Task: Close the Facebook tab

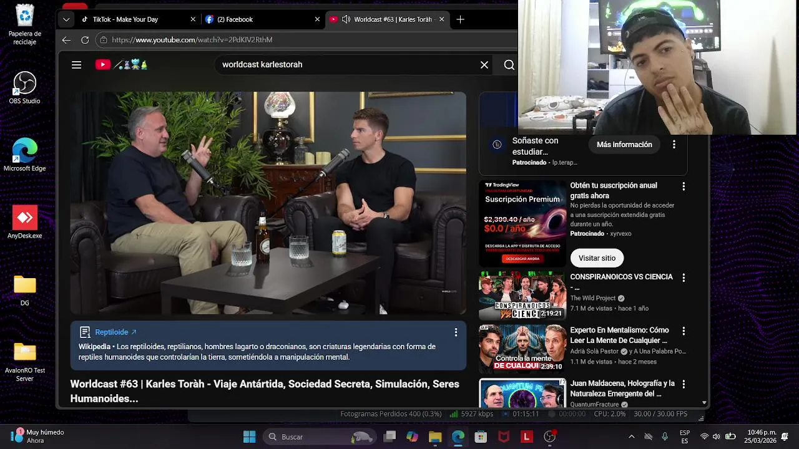Action: click(317, 19)
